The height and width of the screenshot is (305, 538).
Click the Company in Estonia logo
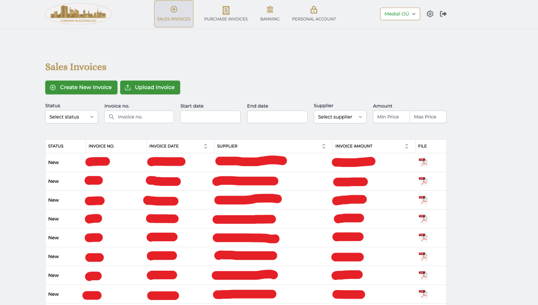tap(78, 13)
